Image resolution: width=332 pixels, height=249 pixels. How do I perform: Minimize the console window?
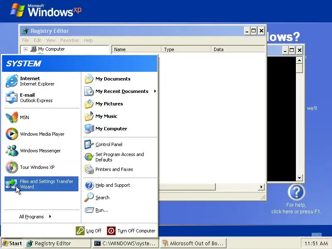click(x=285, y=50)
